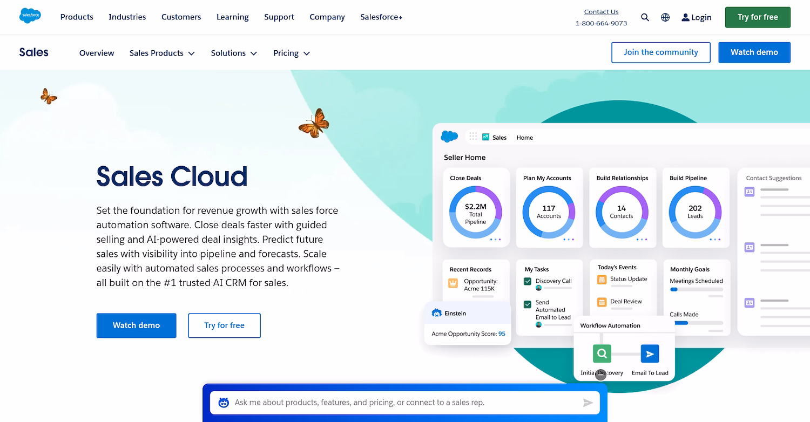Open the Products menu

click(77, 17)
